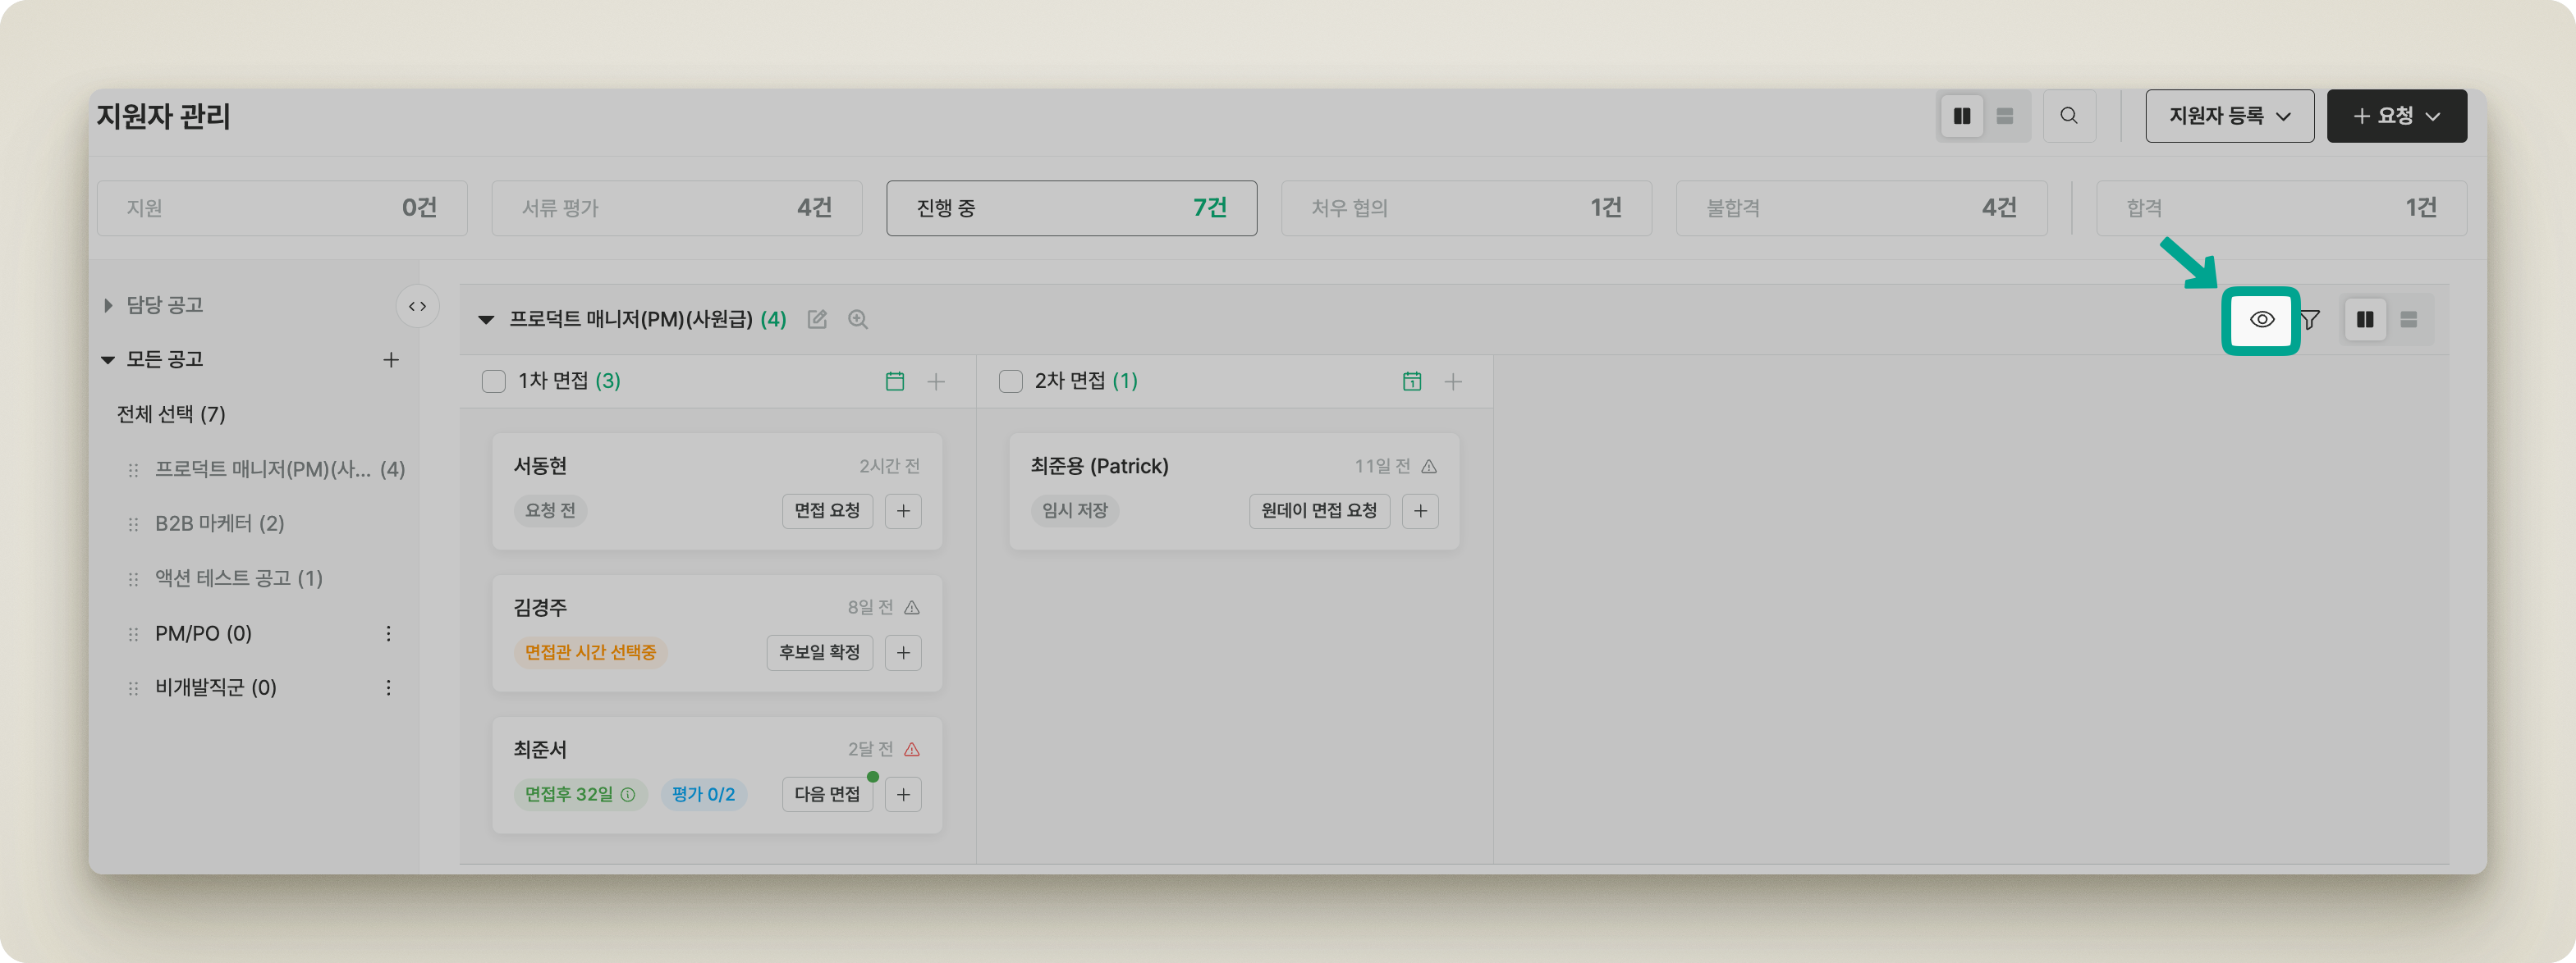Click the zoom magnifier beside posting title

858,320
